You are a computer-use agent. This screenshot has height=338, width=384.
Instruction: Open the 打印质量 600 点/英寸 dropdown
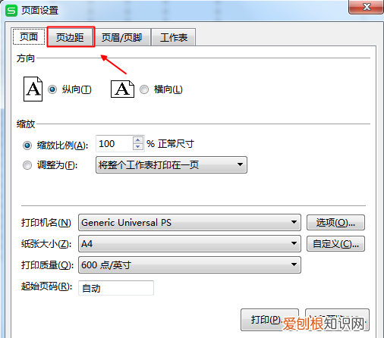[x=190, y=265]
